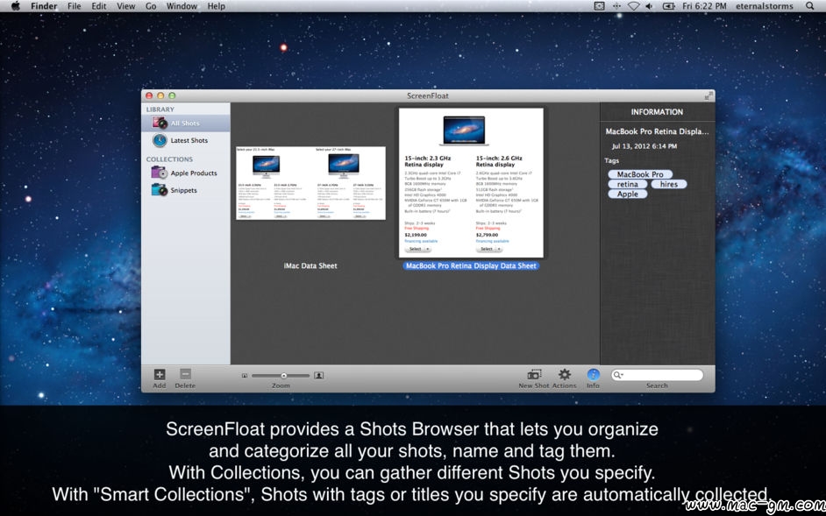The image size is (826, 516).
Task: Click the Wi-Fi menu bar icon
Action: point(633,6)
